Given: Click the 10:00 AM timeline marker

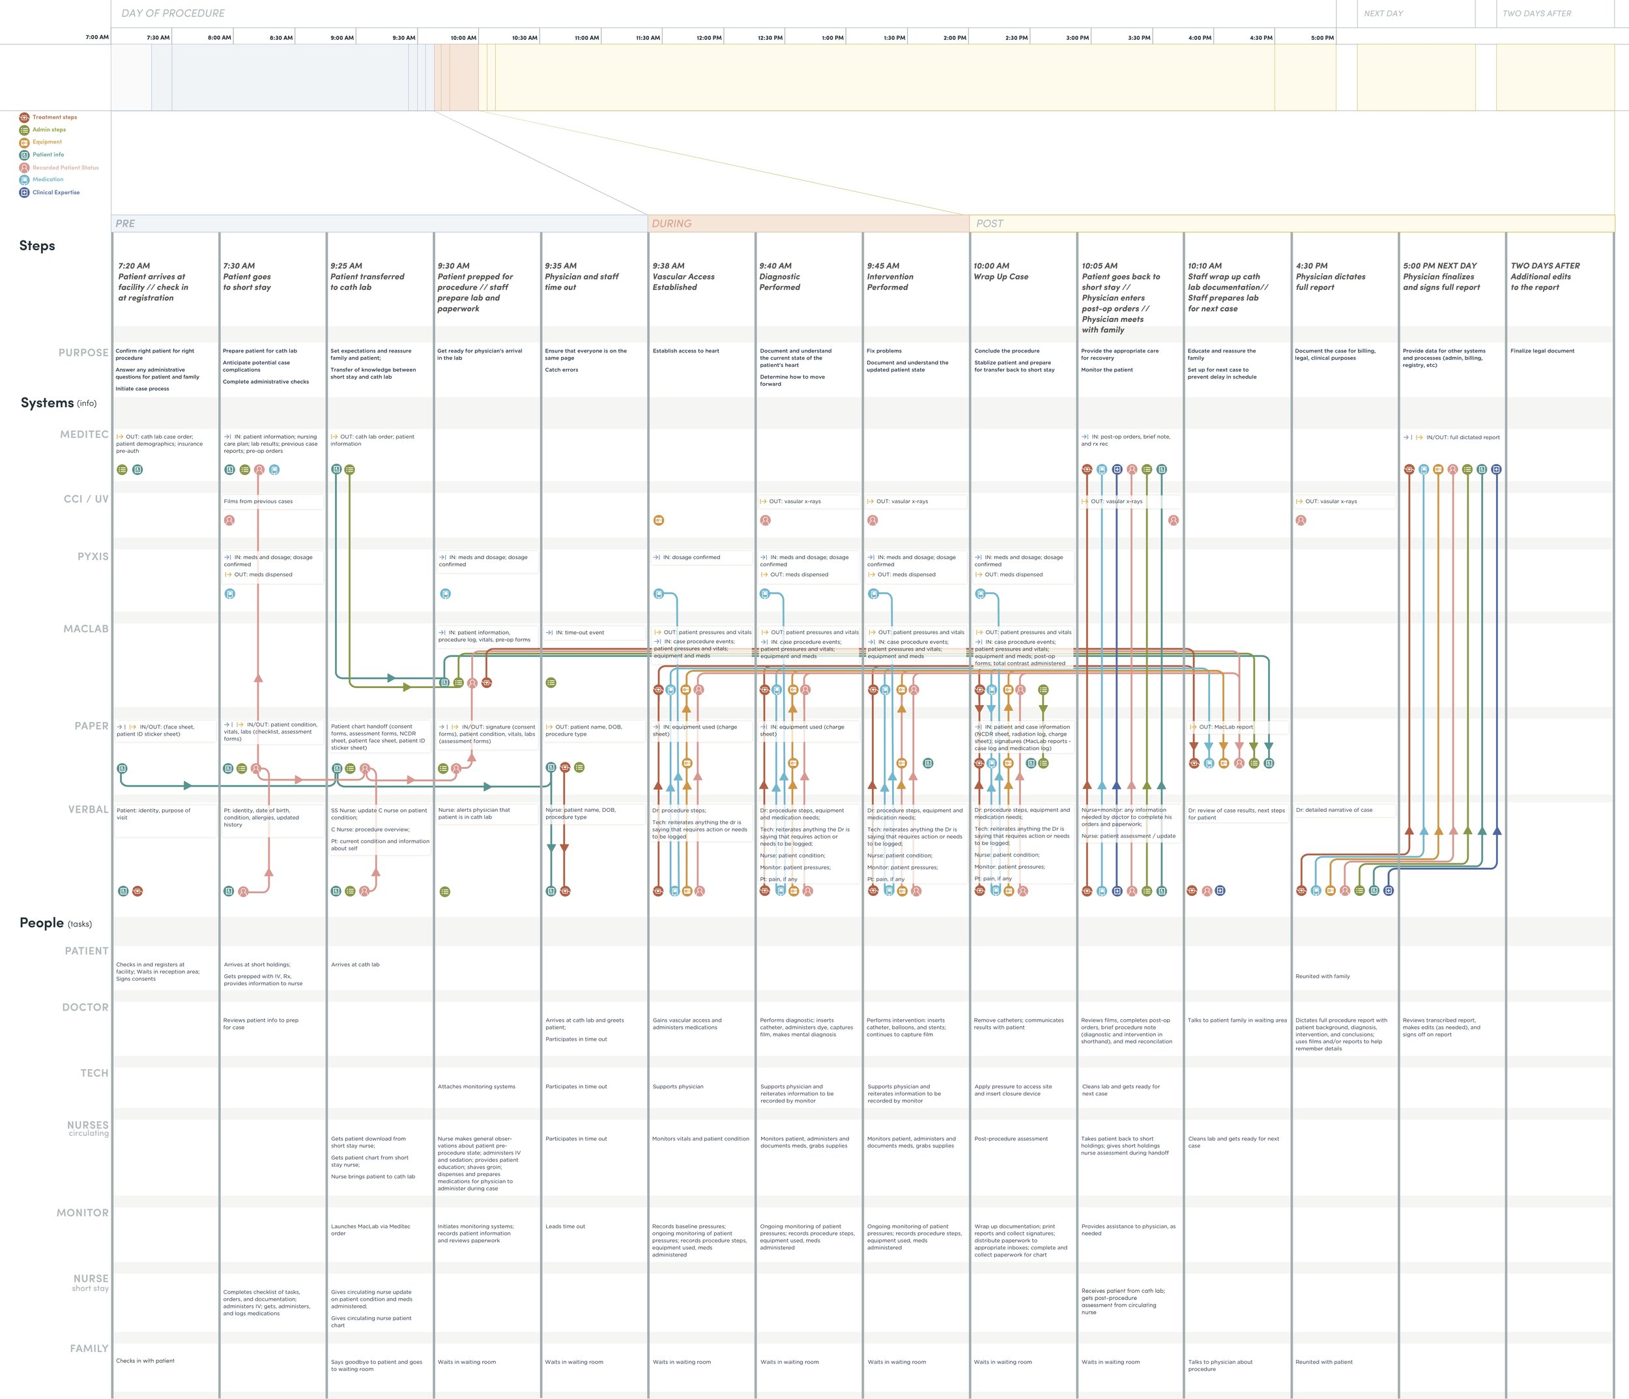Looking at the screenshot, I should (x=464, y=38).
